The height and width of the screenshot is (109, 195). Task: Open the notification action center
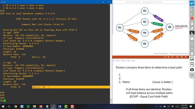tap(191, 107)
